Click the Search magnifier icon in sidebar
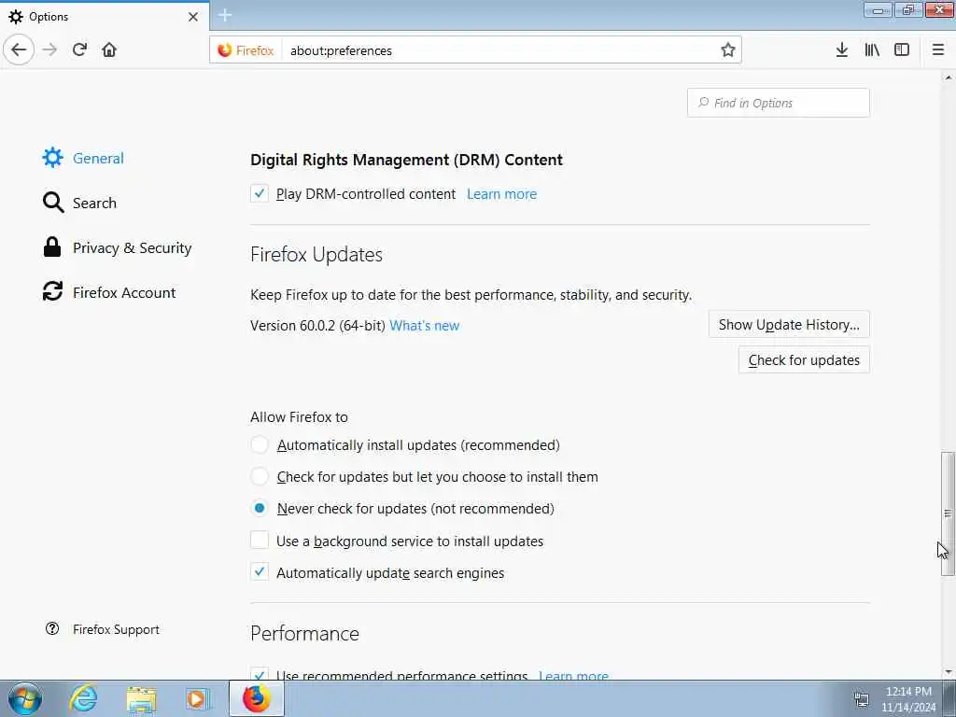The width and height of the screenshot is (956, 717). point(53,203)
